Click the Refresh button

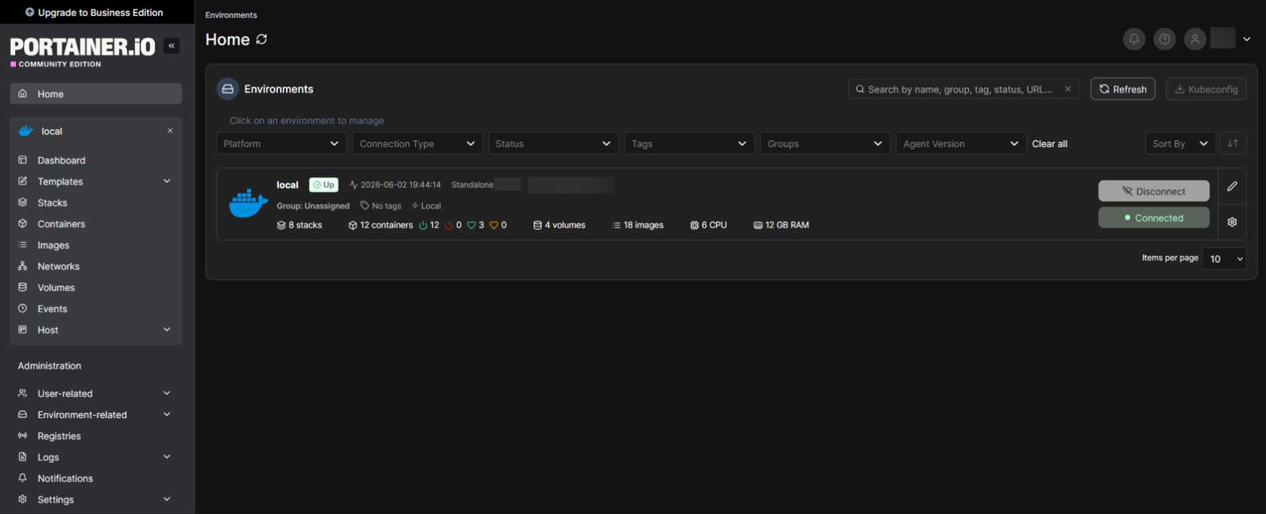coord(1123,89)
